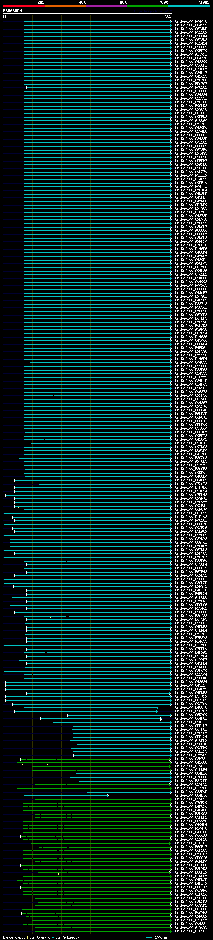This screenshot has width=213, height=940.
Task: Select hit label UniRef100_Q69B32
Action: [x=191, y=576]
